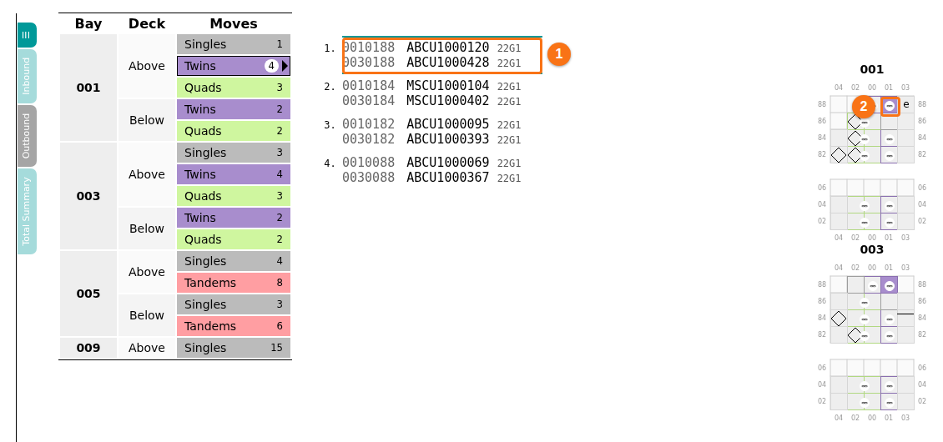Click the circle marker in bay 003 tier 04 row 01
The image size is (943, 442).
(890, 386)
